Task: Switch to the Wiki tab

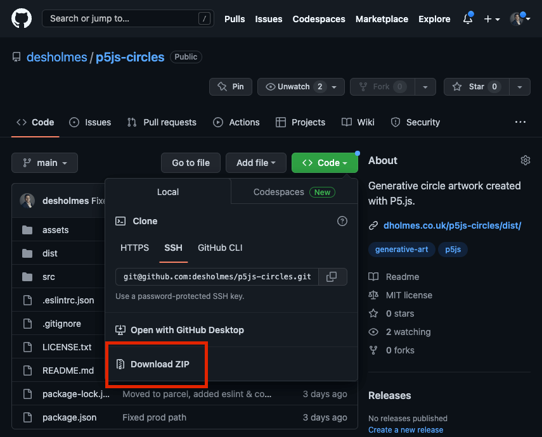Action: click(x=358, y=122)
